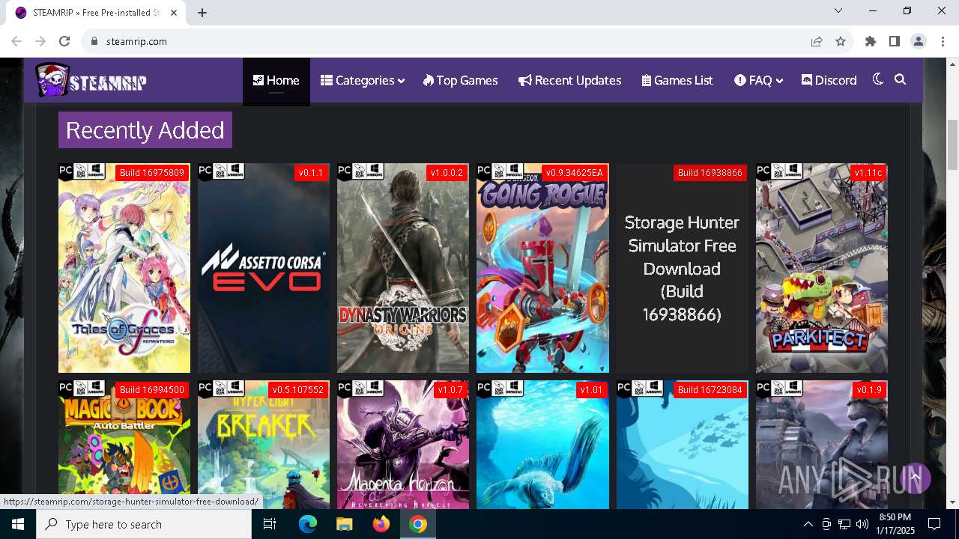The image size is (959, 539).
Task: Click the Recently Added heading
Action: [x=145, y=130]
